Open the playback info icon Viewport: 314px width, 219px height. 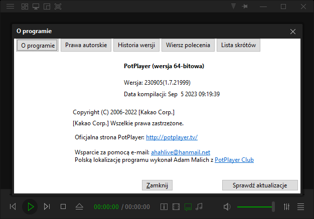click(x=164, y=206)
